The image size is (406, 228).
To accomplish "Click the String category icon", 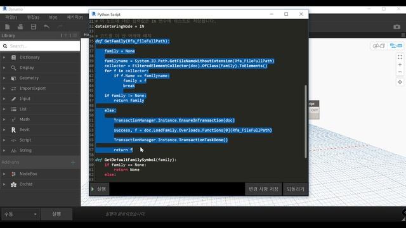I will point(13,151).
